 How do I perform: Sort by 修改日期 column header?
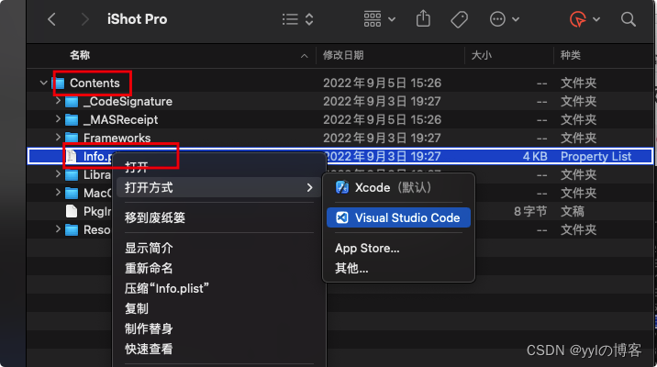tap(343, 55)
